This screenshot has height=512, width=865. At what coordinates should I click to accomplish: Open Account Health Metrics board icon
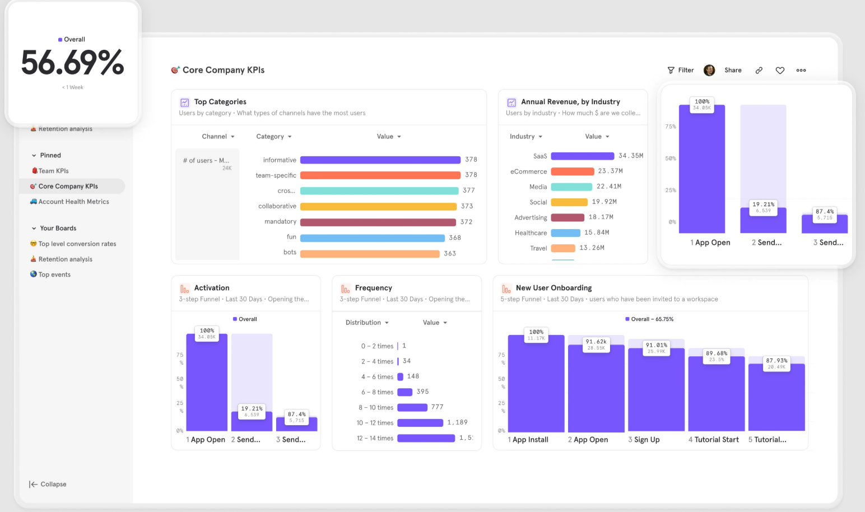click(34, 202)
